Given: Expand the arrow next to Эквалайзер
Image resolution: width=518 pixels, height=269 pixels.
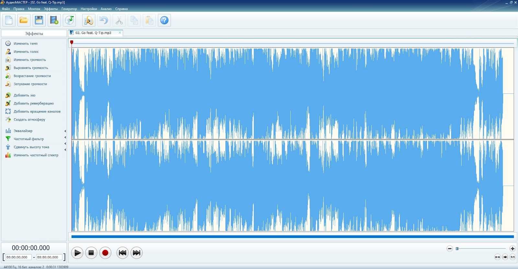Looking at the screenshot, I should (x=65, y=131).
